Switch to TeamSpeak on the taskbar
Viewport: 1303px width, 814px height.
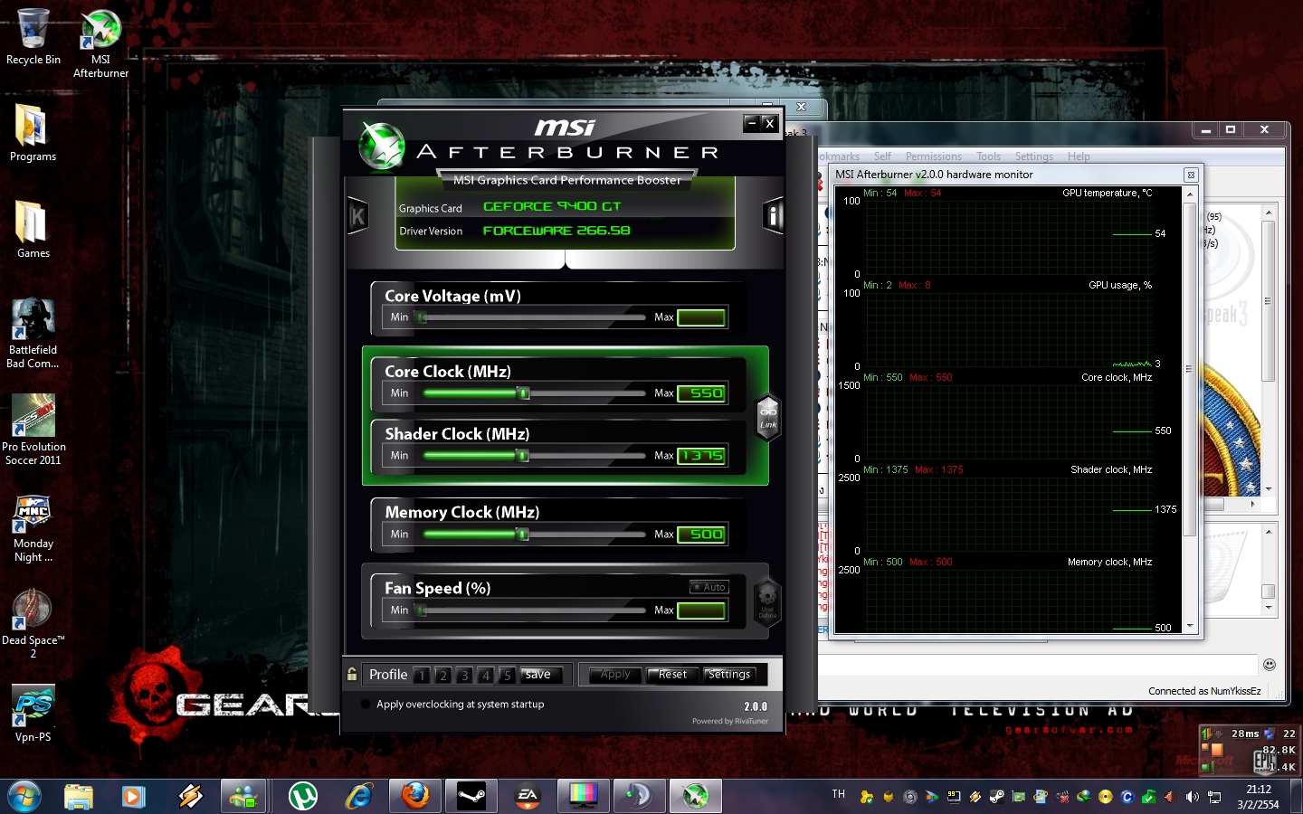(639, 796)
